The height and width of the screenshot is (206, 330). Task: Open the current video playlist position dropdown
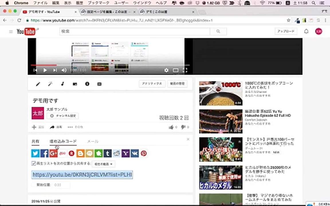click(x=103, y=164)
